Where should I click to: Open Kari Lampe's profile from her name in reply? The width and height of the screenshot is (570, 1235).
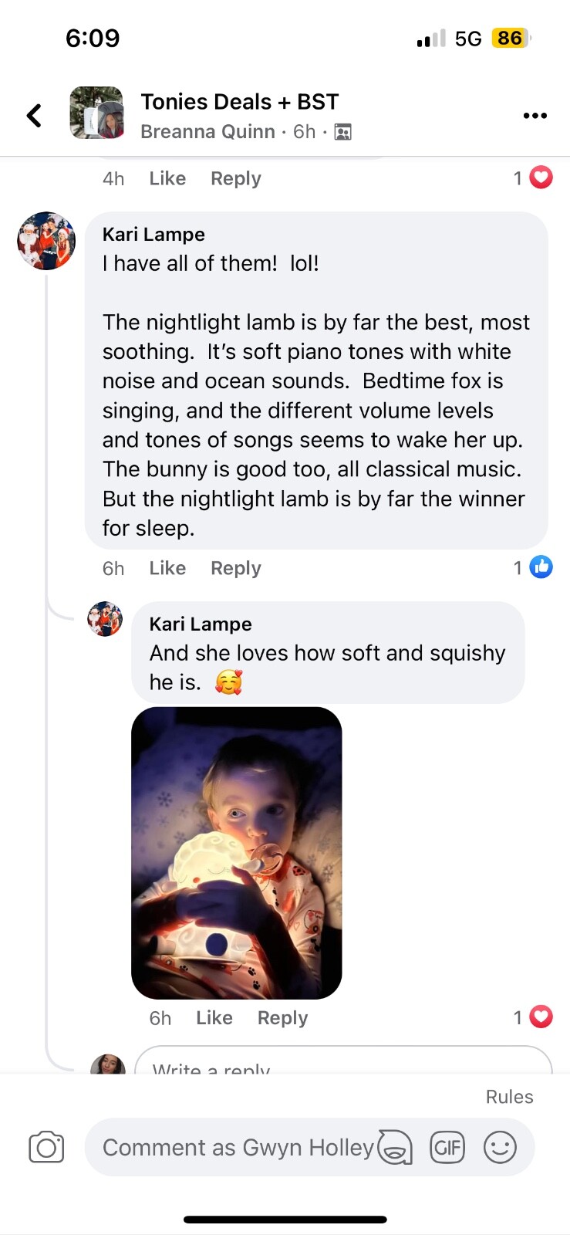[201, 624]
